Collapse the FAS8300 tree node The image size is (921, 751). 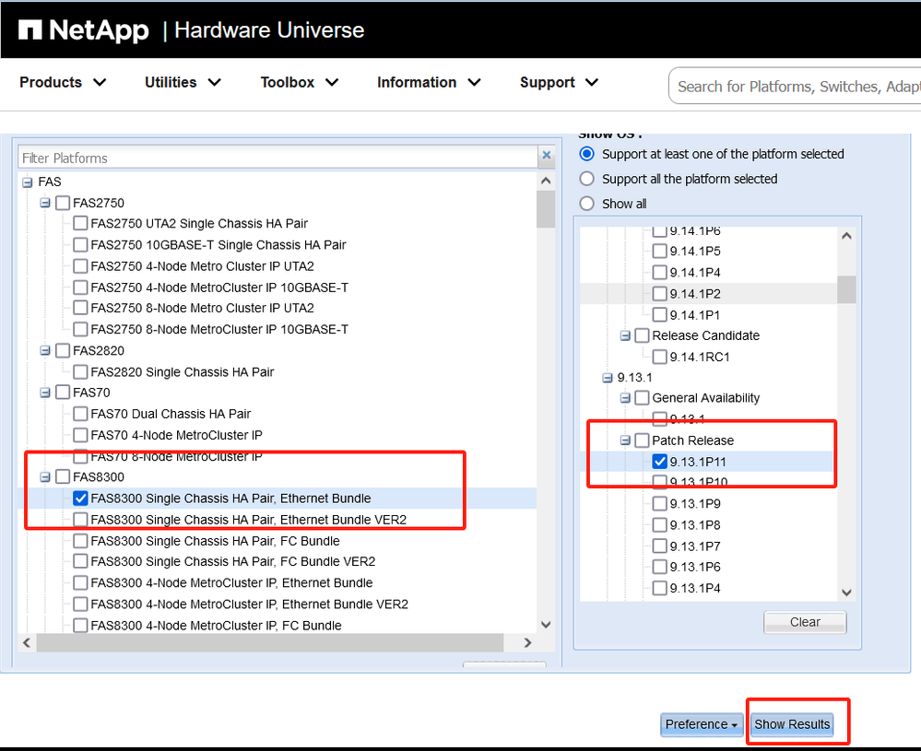pyautogui.click(x=45, y=477)
